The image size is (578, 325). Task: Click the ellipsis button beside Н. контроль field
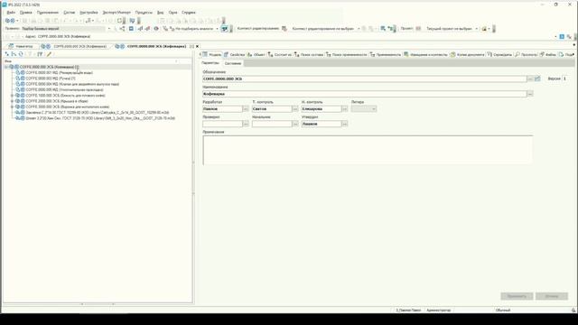[x=345, y=108]
